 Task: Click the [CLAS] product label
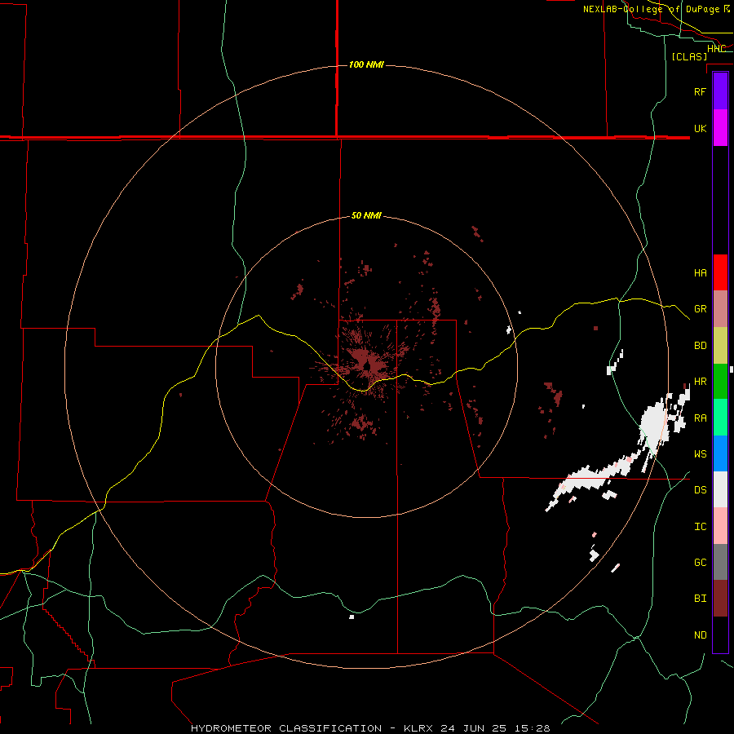coord(689,56)
